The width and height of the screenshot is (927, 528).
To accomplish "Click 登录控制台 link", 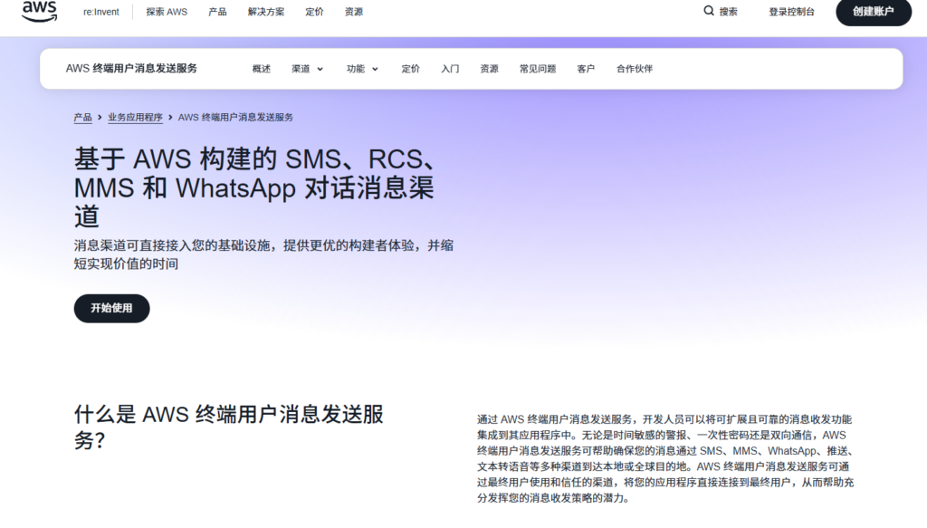I will (791, 12).
